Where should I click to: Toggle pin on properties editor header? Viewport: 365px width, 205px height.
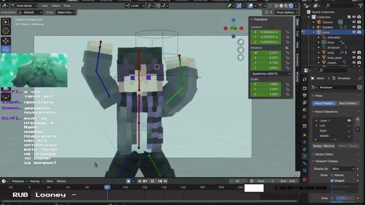click(360, 79)
